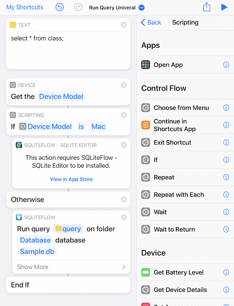Open the blue ellipsis next to shortcut title

coord(141,8)
